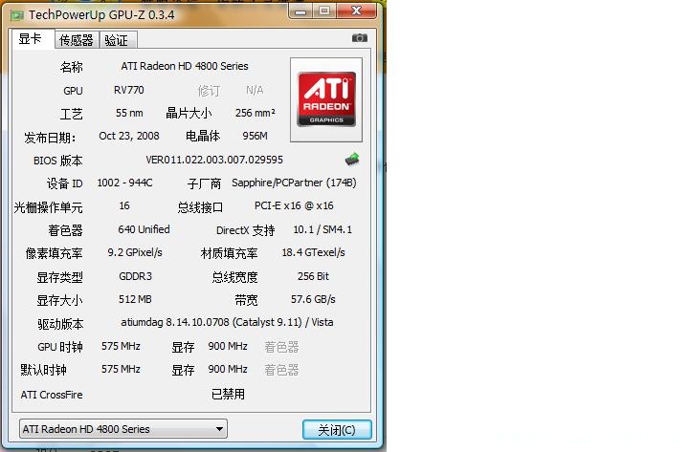Screen dimensions: 689x452
Task: Minimize the GPU-Z window
Action: (x=300, y=11)
